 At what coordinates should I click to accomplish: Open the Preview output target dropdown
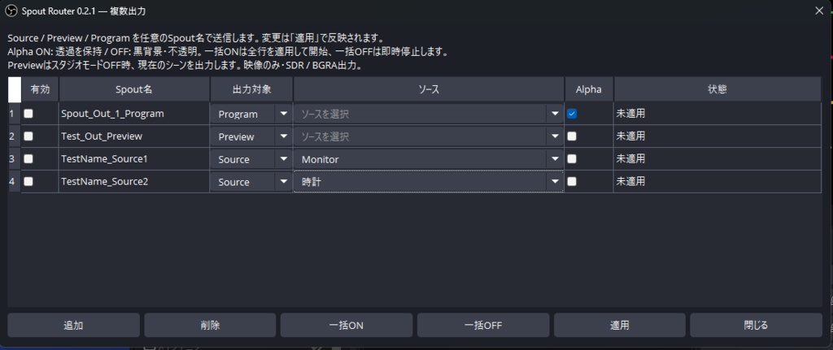point(251,136)
